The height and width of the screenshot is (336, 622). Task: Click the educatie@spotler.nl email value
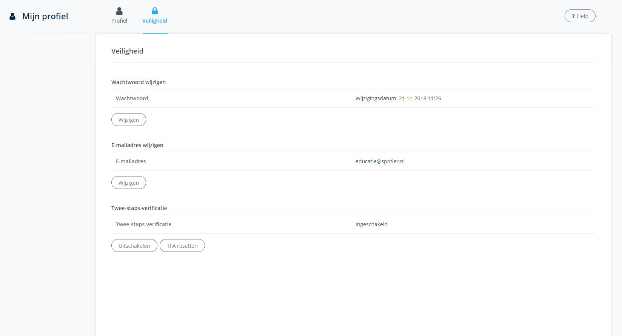(x=380, y=161)
